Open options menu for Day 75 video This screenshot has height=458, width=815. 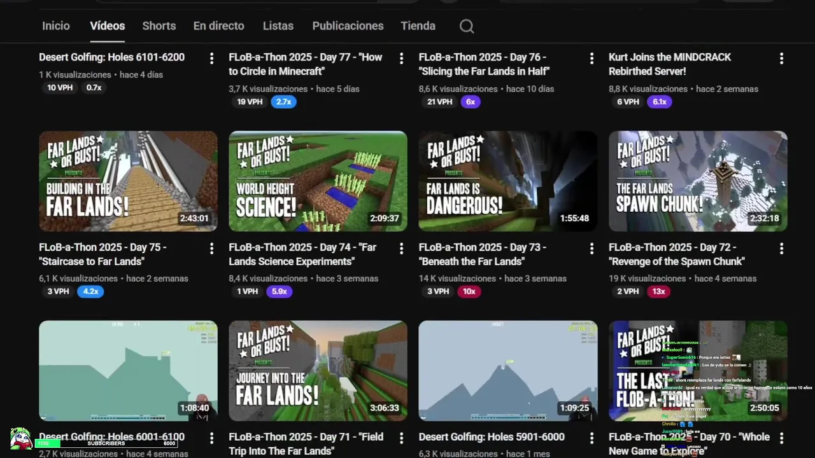coord(211,249)
